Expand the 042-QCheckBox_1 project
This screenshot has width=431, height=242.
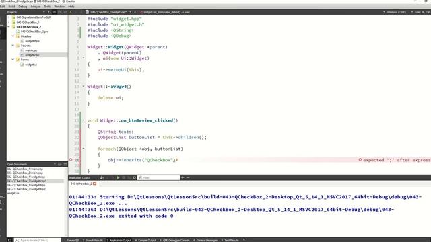[9, 22]
